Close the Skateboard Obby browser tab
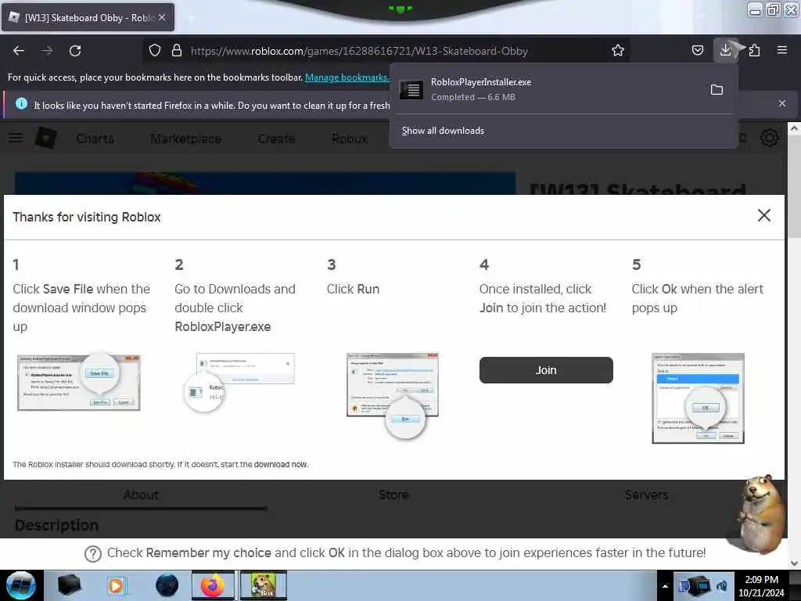801x601 pixels. coord(162,17)
